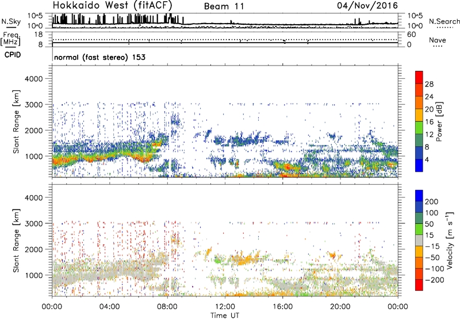The image size is (460, 319).
Task: Click the '4' tick on Power colorbar
Action: 427,159
